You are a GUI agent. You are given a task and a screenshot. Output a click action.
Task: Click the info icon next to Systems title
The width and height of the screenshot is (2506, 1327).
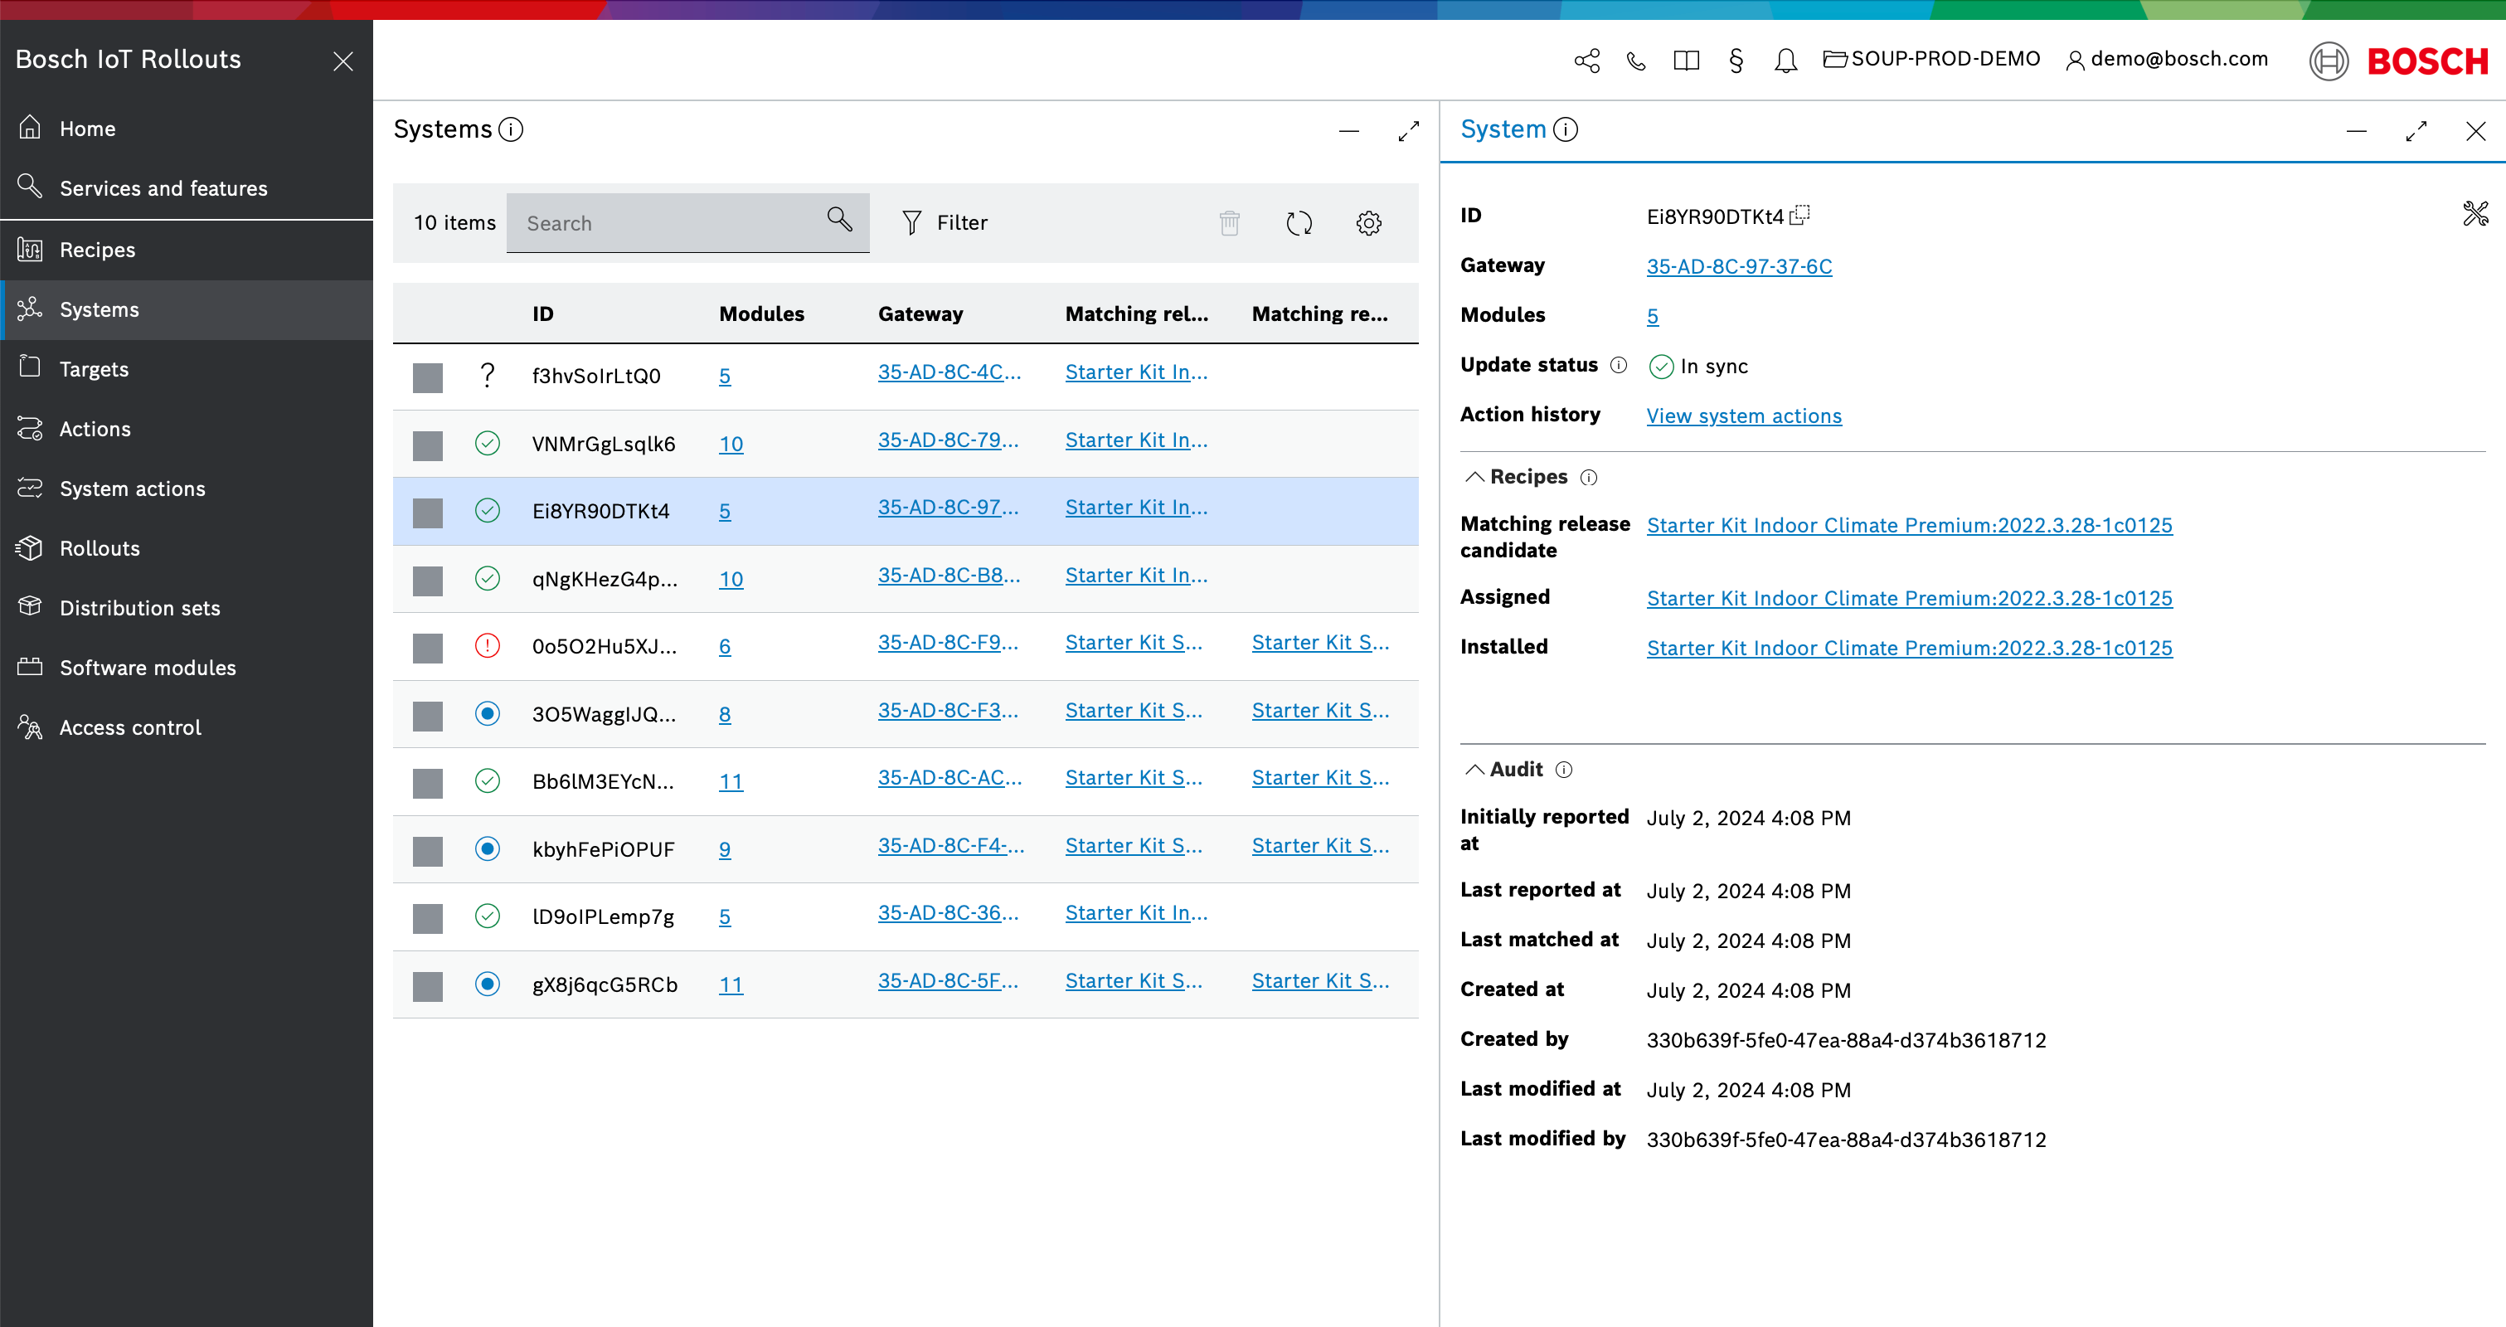click(511, 129)
